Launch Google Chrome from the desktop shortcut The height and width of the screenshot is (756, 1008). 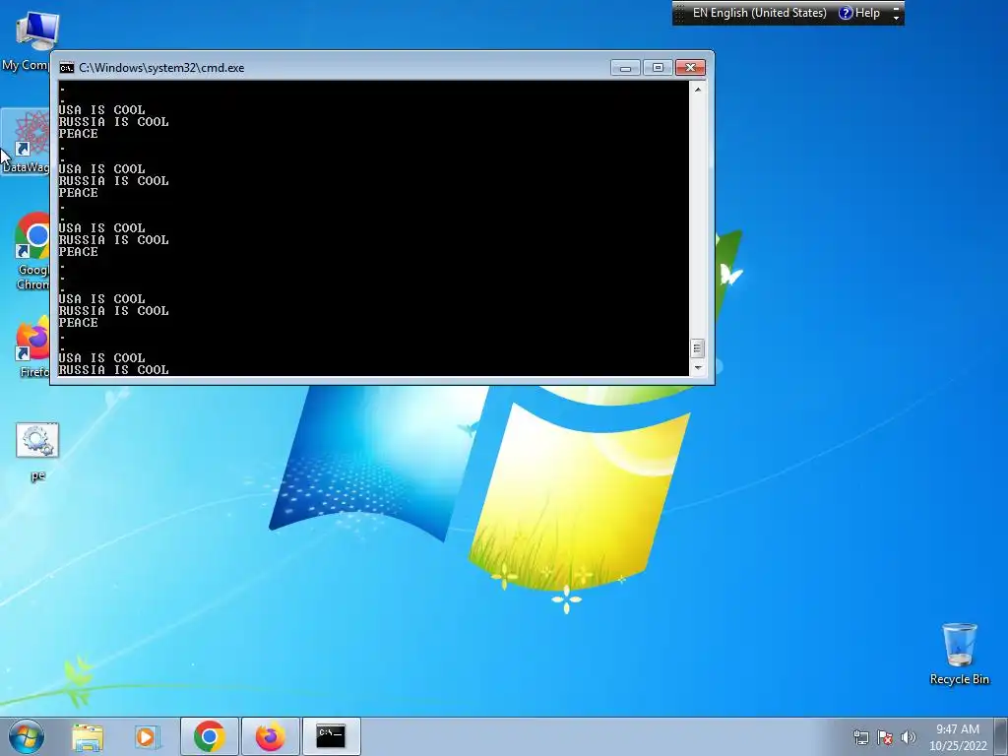coord(33,252)
